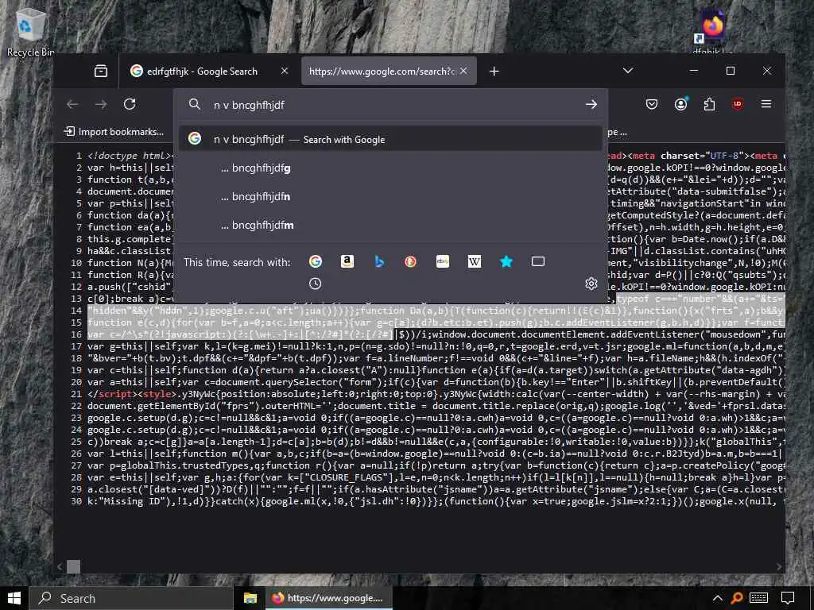Select the Firefox taskbar window button
The width and height of the screenshot is (814, 610).
328,598
